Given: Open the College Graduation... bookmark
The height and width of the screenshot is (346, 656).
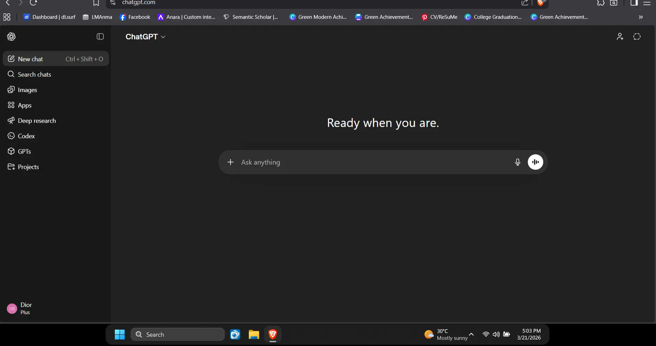Looking at the screenshot, I should coord(493,17).
